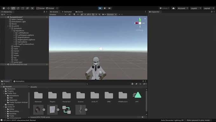Select the Hierarchy tab
216x122 pixels.
(x=6, y=12)
